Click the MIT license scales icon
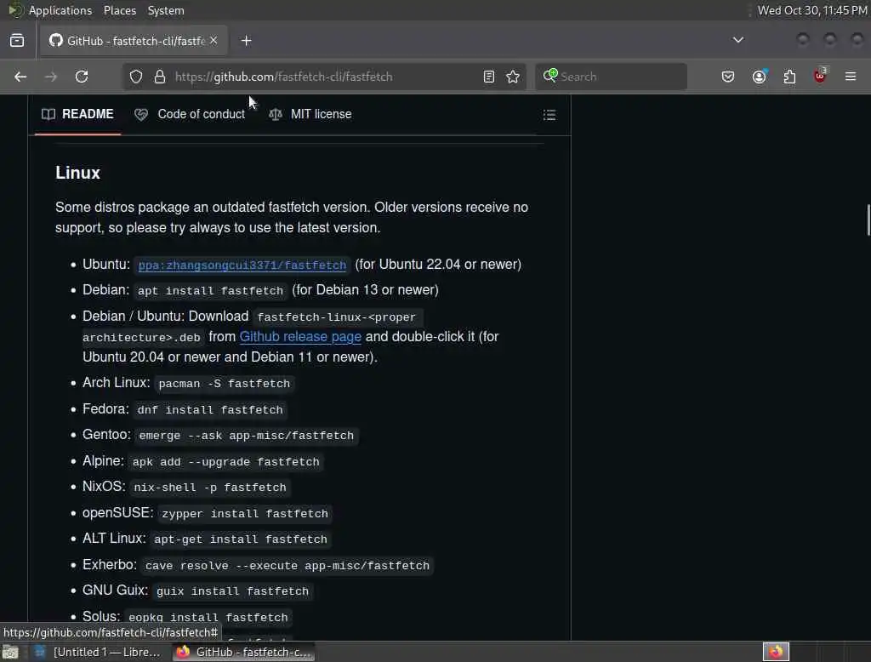The width and height of the screenshot is (871, 662). pyautogui.click(x=276, y=115)
